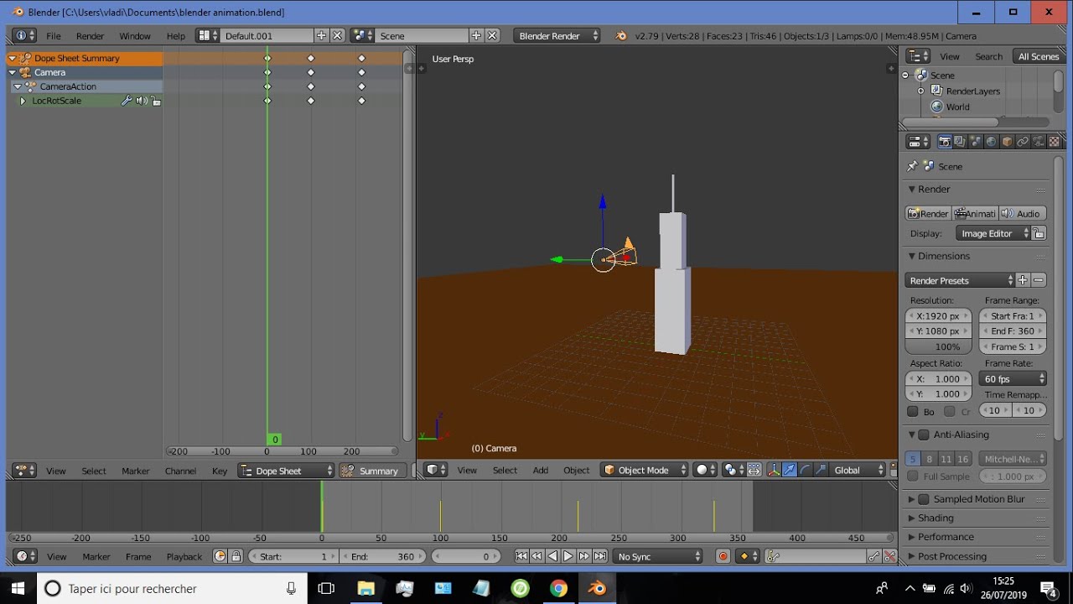Image resolution: width=1073 pixels, height=604 pixels.
Task: Jump to previous keyframe in timeline
Action: pos(537,556)
